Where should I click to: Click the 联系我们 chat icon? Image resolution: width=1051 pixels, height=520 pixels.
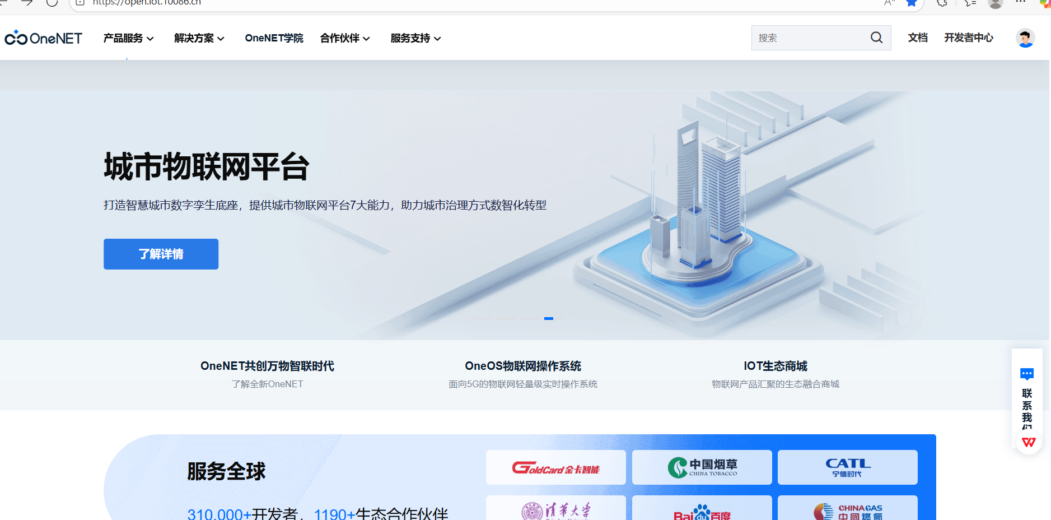(1027, 374)
